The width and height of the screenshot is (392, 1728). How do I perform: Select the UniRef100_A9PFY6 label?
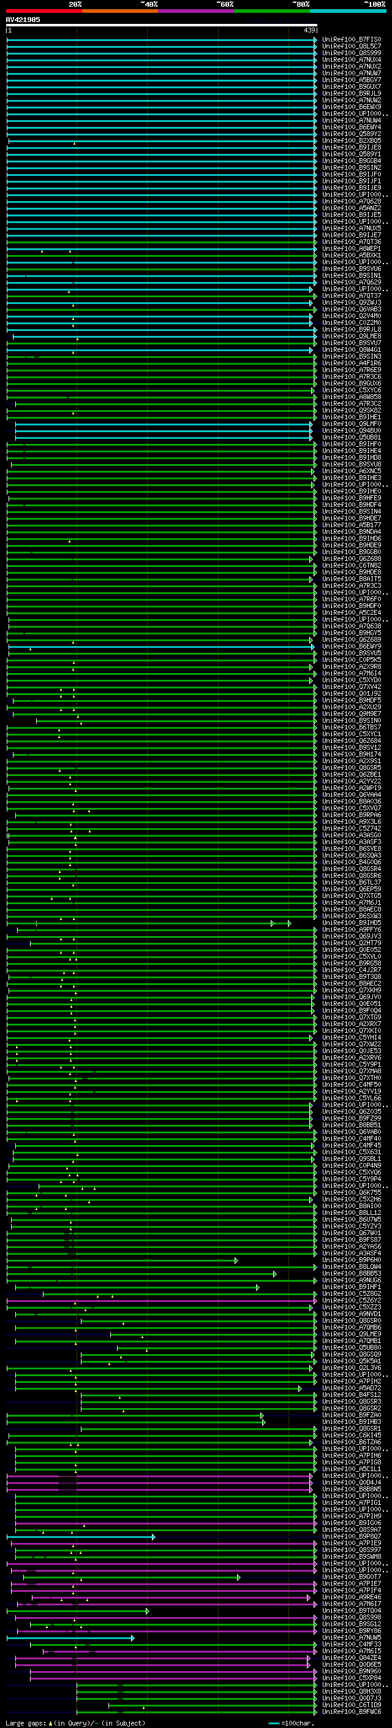click(x=351, y=929)
